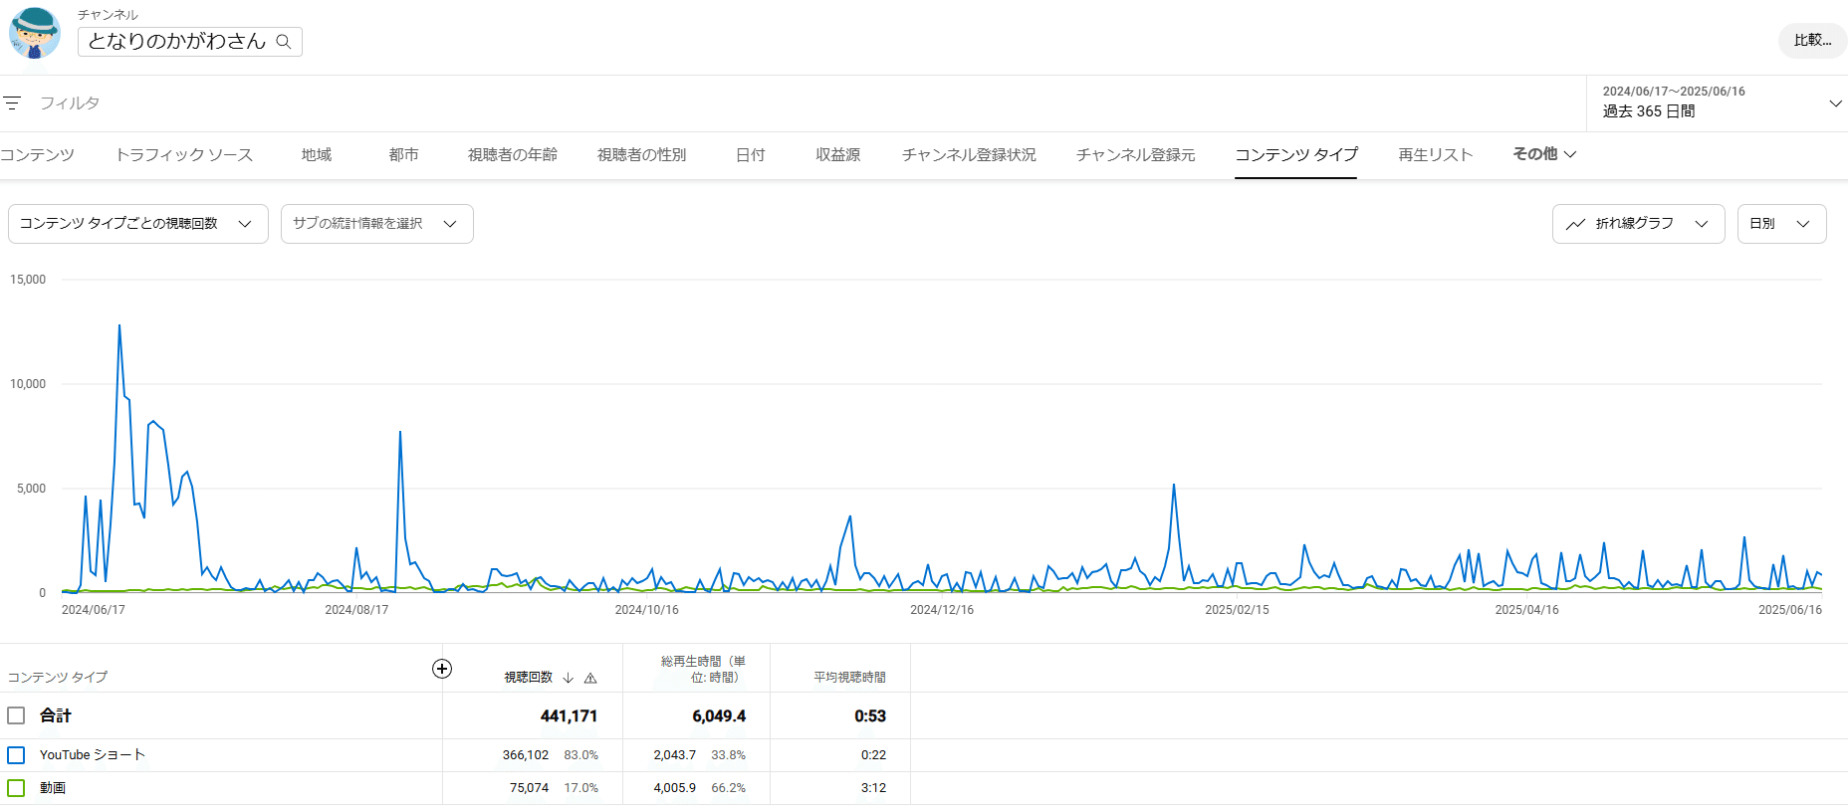Switch to the 視聴者の年齢 tab
The image size is (1848, 811).
point(513,155)
